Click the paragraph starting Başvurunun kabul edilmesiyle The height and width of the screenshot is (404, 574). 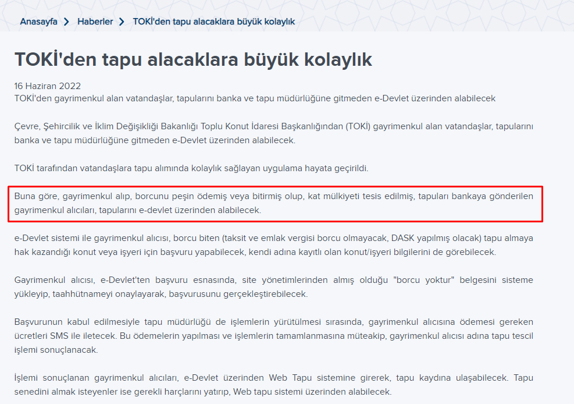[274, 336]
